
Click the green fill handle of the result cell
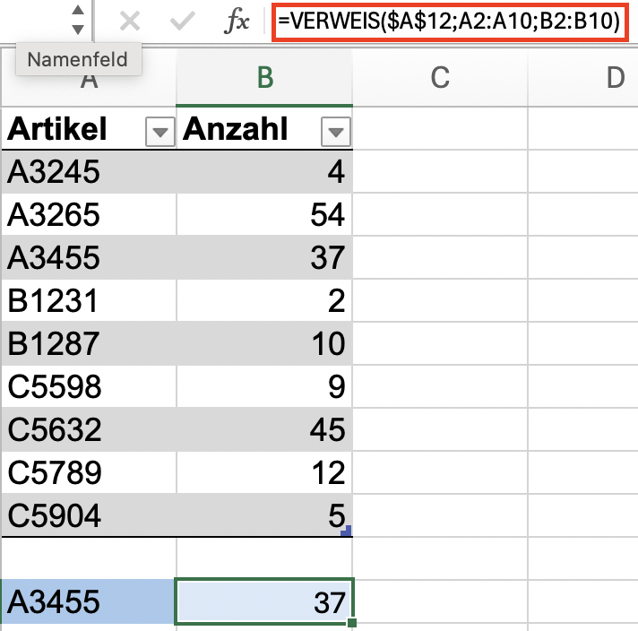click(352, 623)
